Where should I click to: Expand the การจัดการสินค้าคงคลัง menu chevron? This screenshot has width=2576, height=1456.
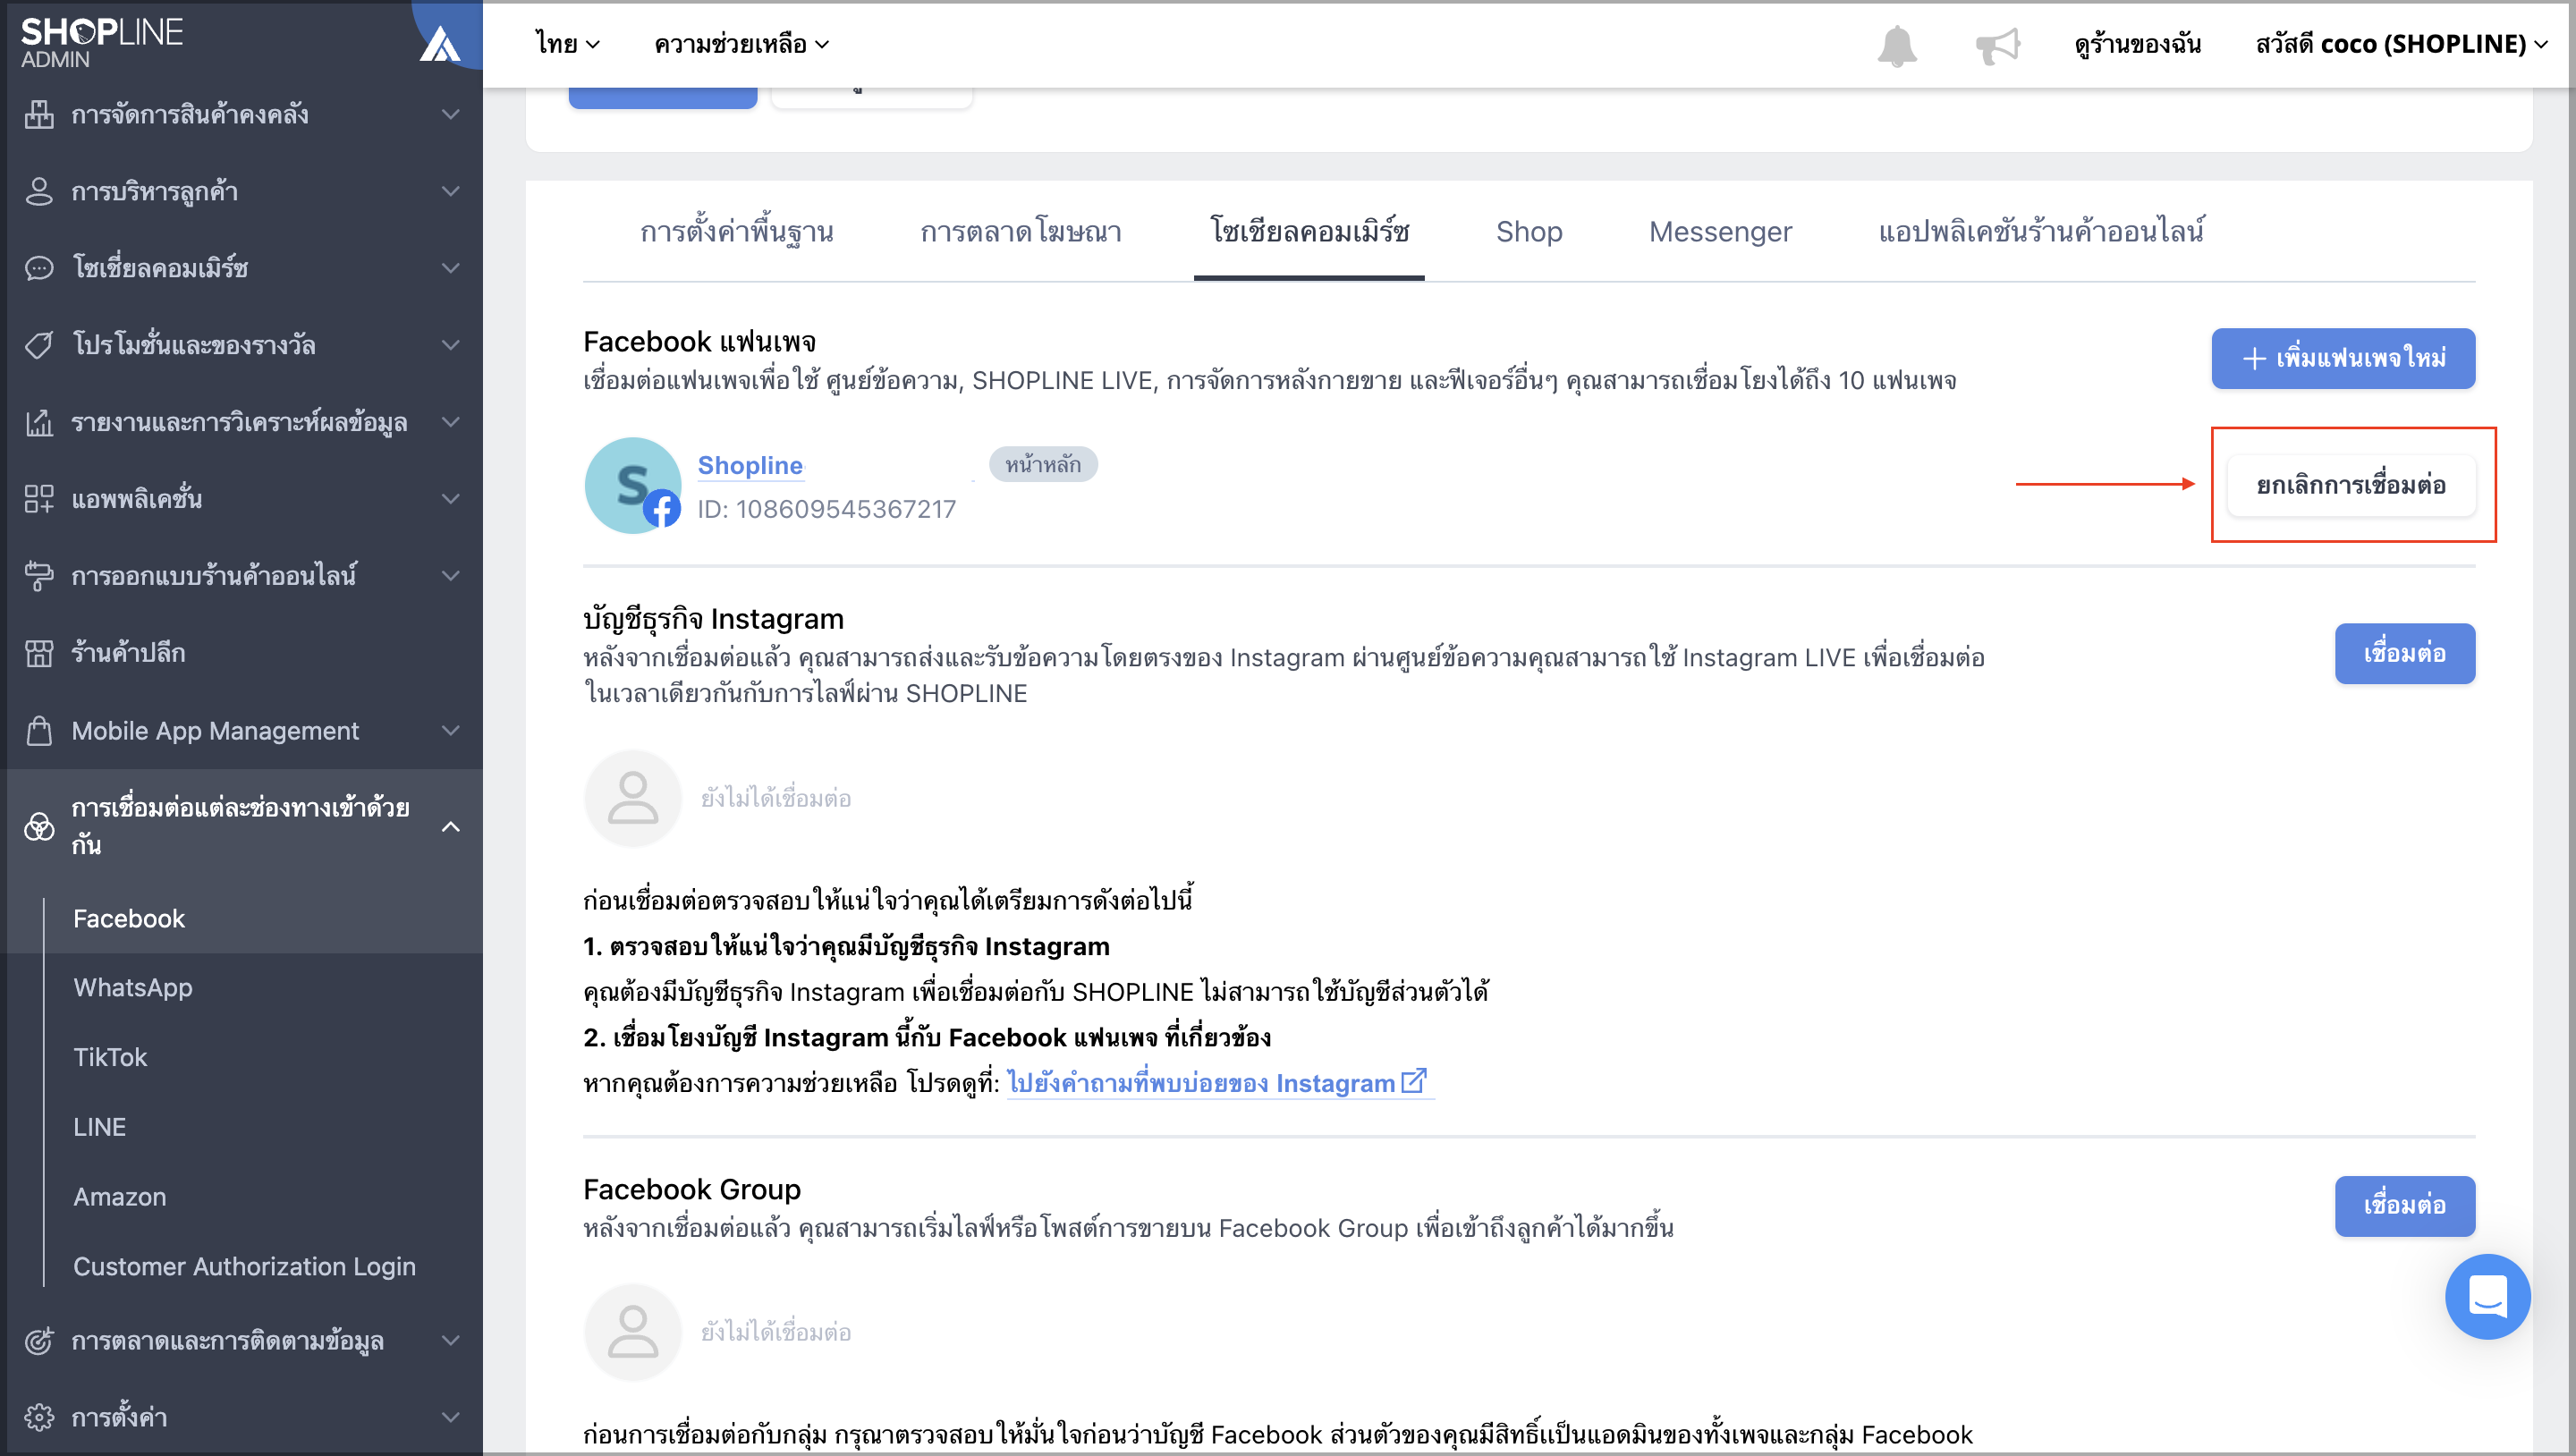click(x=451, y=115)
